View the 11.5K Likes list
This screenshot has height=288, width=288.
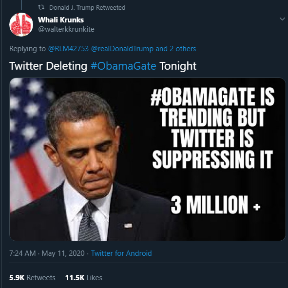(x=83, y=278)
